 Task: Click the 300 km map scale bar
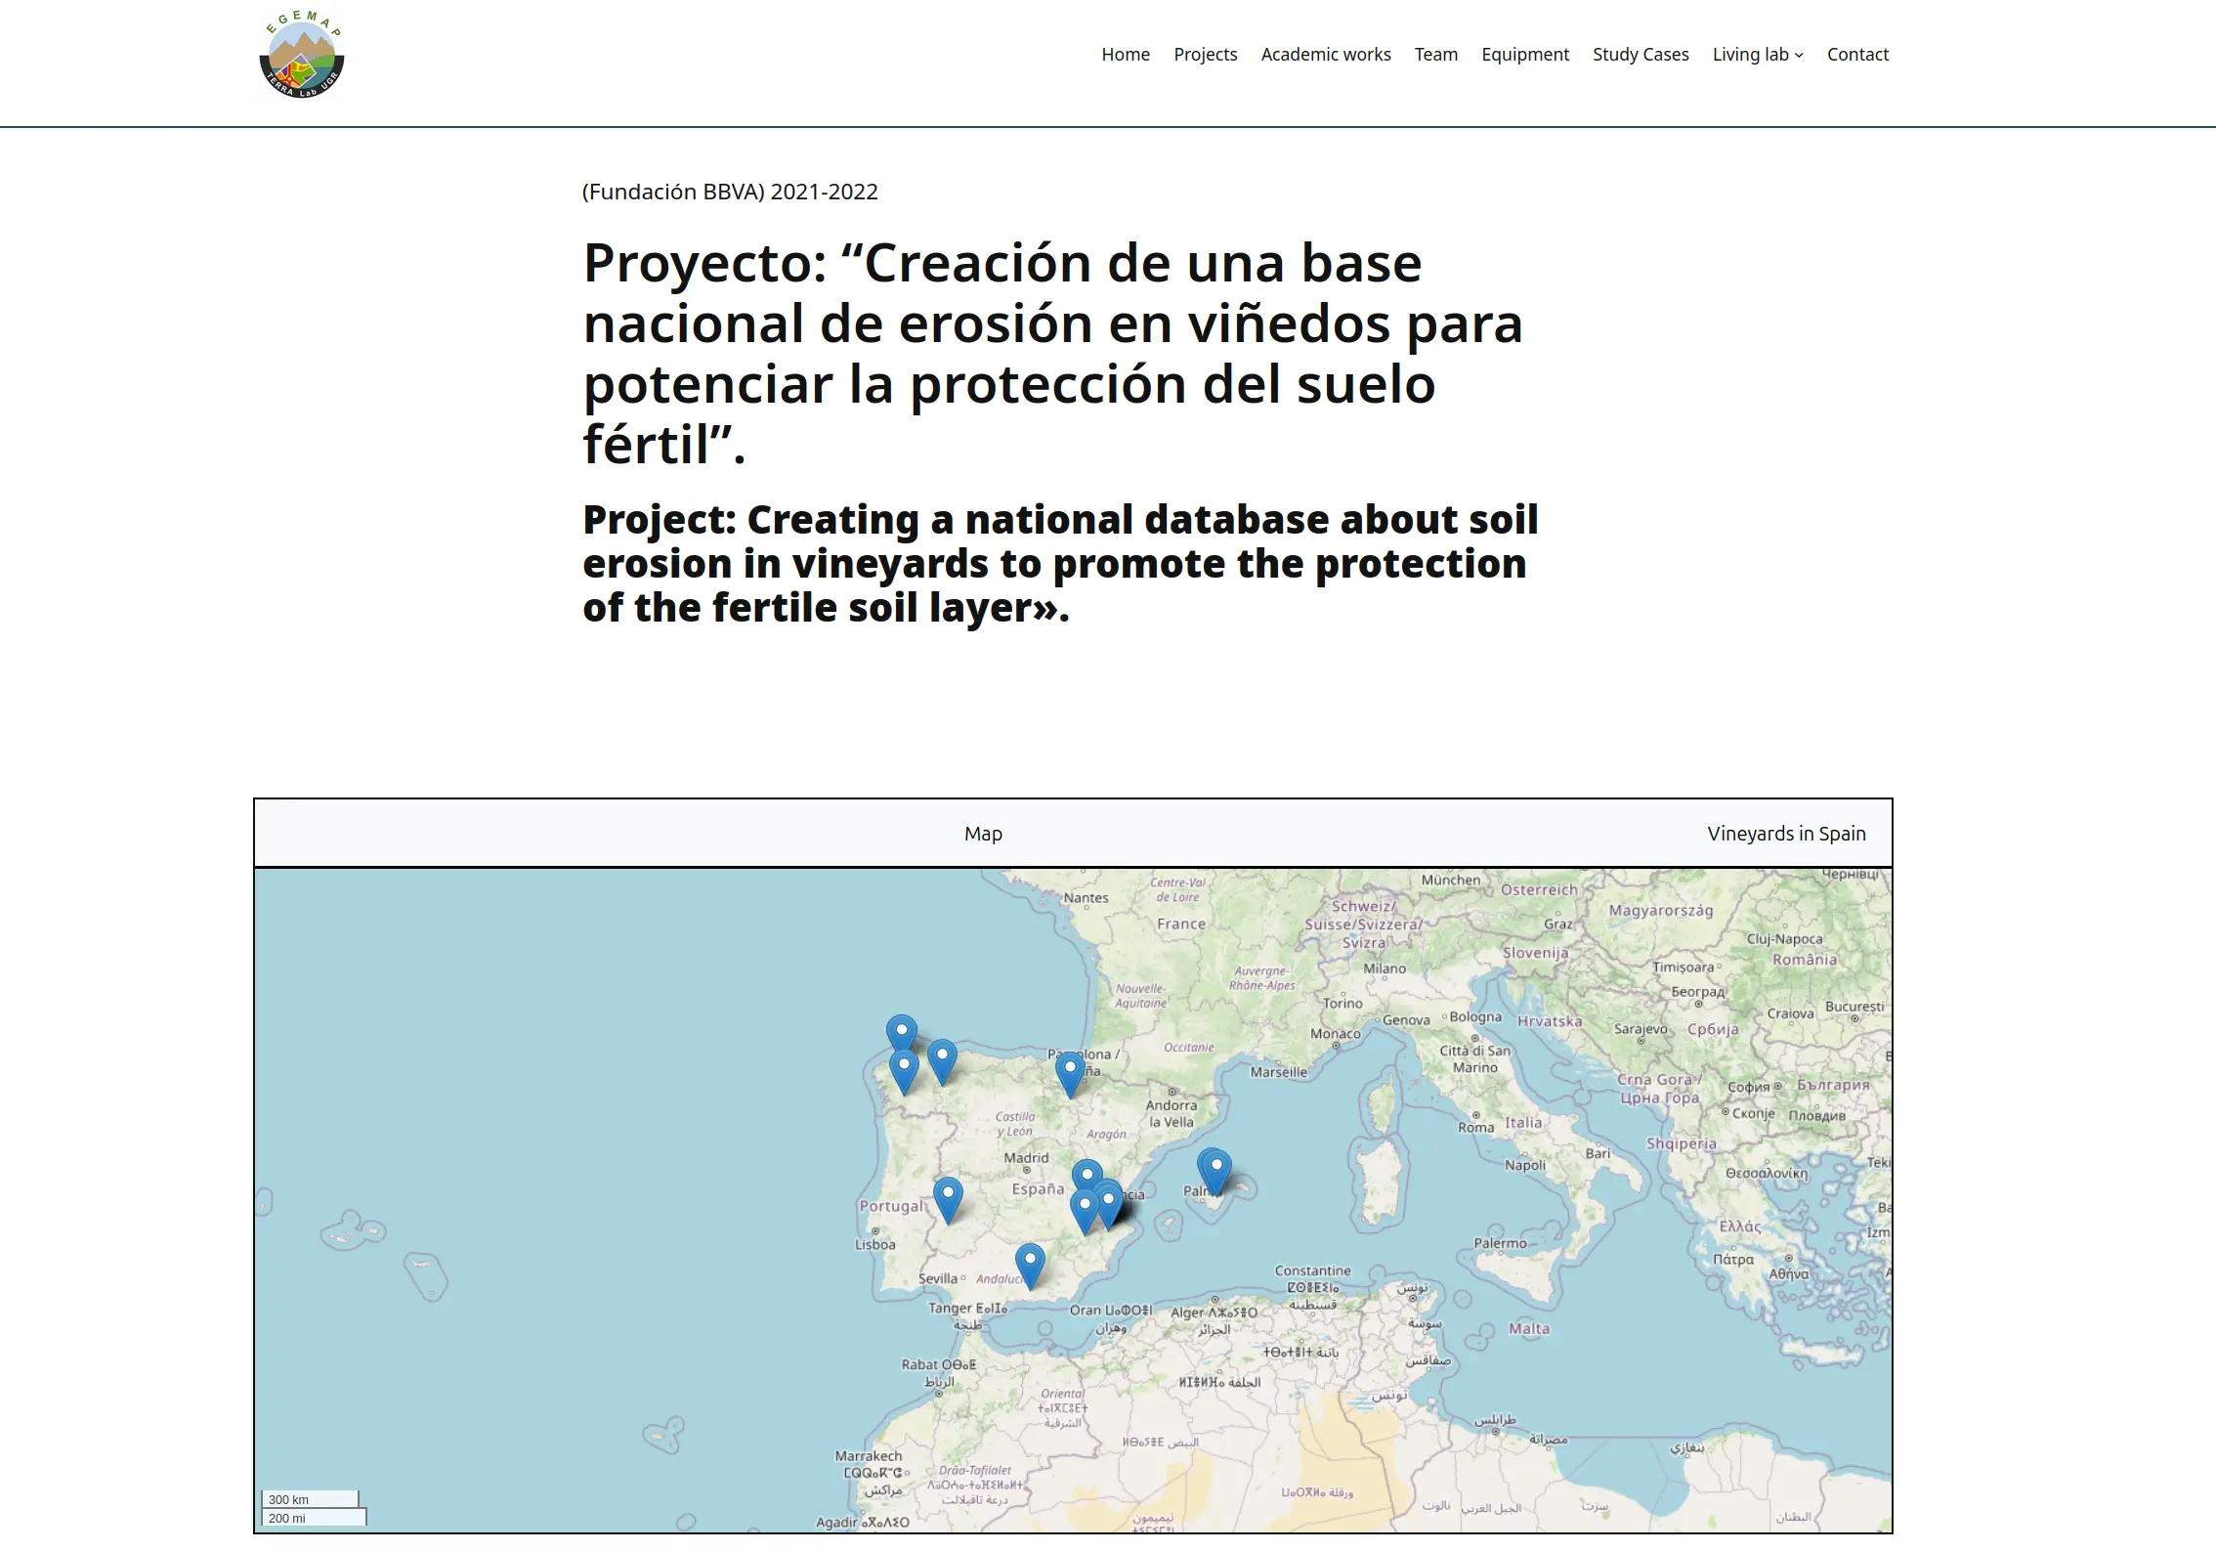[x=310, y=1499]
